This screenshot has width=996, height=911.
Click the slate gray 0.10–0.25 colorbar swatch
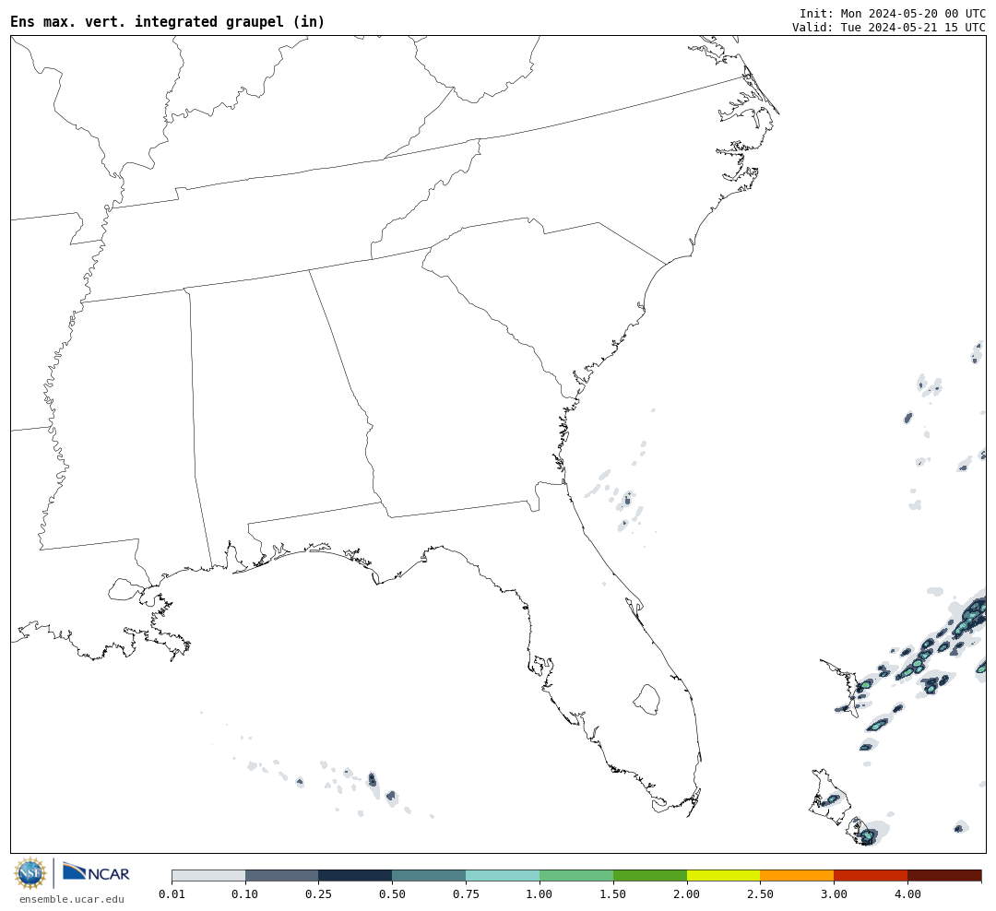[282, 875]
